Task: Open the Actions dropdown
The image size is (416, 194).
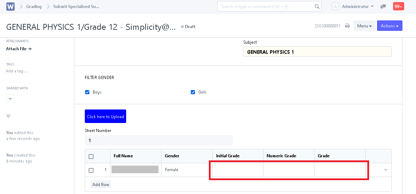Action: click(x=390, y=26)
